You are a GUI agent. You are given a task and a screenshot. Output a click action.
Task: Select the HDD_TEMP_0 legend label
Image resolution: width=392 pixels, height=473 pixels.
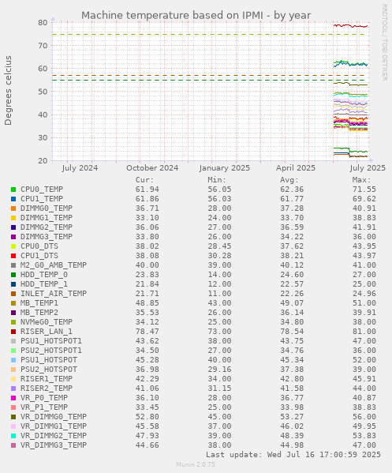[x=44, y=275]
